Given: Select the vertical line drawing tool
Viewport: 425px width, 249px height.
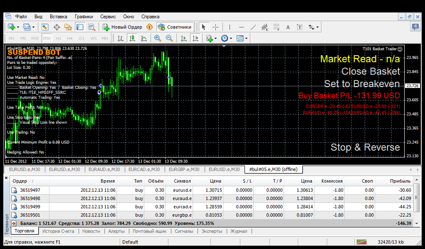Looking at the screenshot, I should pyautogui.click(x=230, y=27).
